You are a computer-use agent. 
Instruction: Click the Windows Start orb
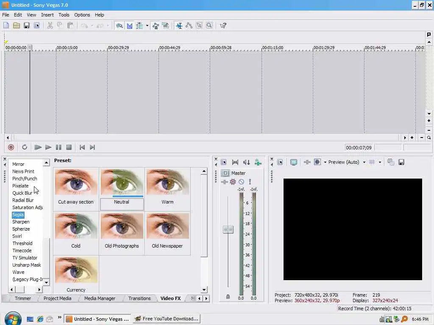click(13, 319)
